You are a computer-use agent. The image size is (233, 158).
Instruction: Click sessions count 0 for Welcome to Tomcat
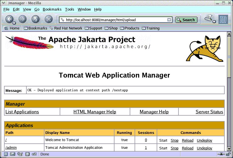click(x=146, y=140)
